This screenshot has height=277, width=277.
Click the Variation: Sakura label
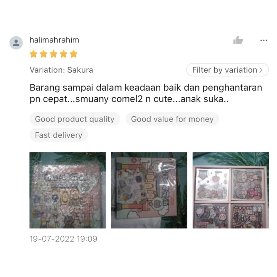(61, 70)
